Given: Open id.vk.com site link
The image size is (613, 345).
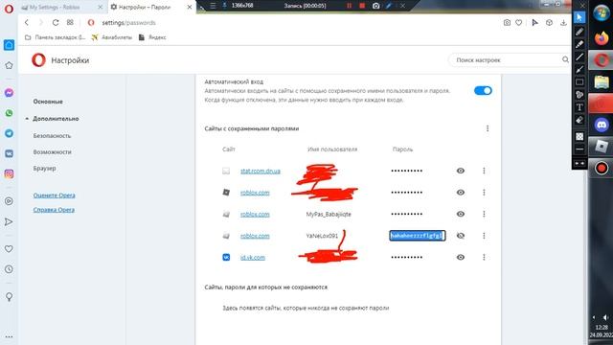Looking at the screenshot, I should pos(253,258).
